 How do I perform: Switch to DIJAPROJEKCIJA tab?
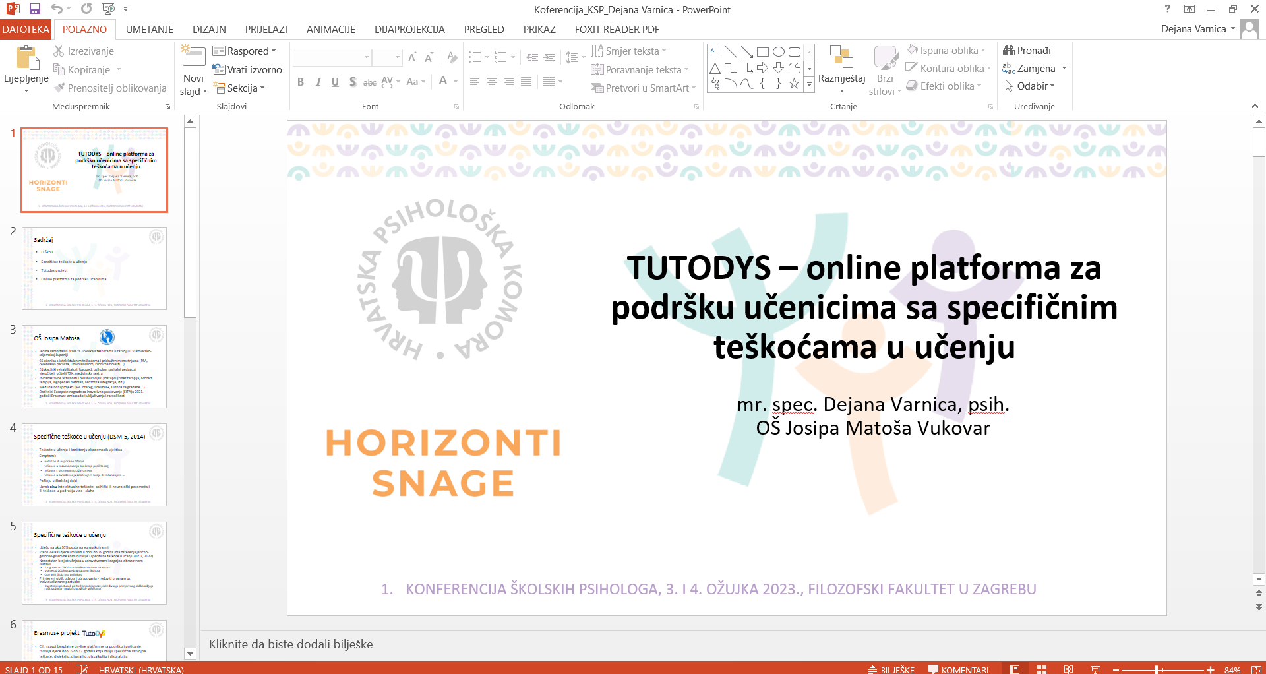pyautogui.click(x=409, y=29)
